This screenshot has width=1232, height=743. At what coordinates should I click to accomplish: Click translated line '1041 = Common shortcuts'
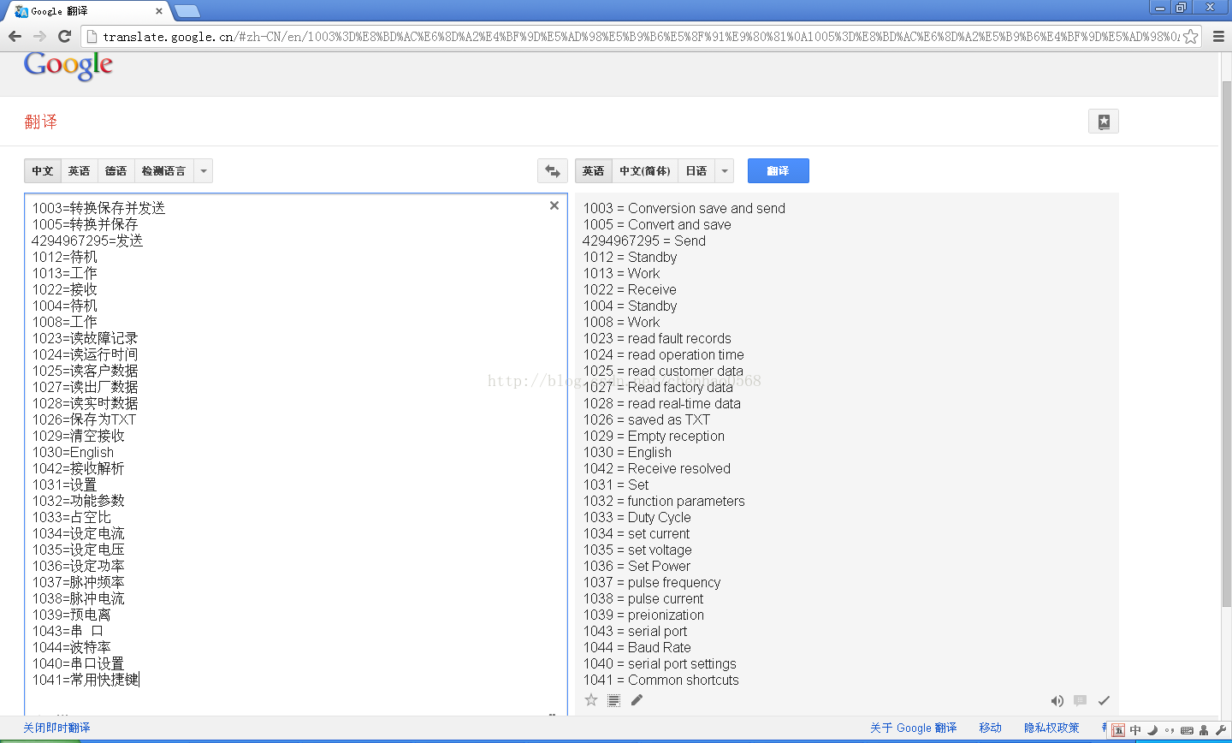(x=661, y=680)
